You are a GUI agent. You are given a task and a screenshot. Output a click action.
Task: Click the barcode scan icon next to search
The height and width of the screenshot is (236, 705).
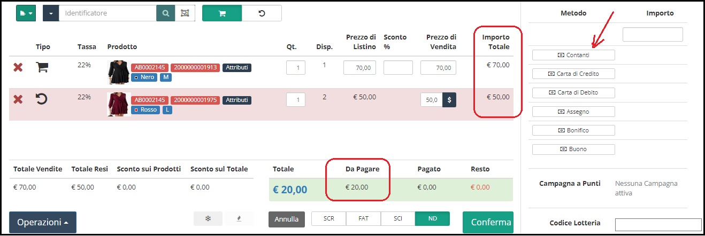click(185, 13)
